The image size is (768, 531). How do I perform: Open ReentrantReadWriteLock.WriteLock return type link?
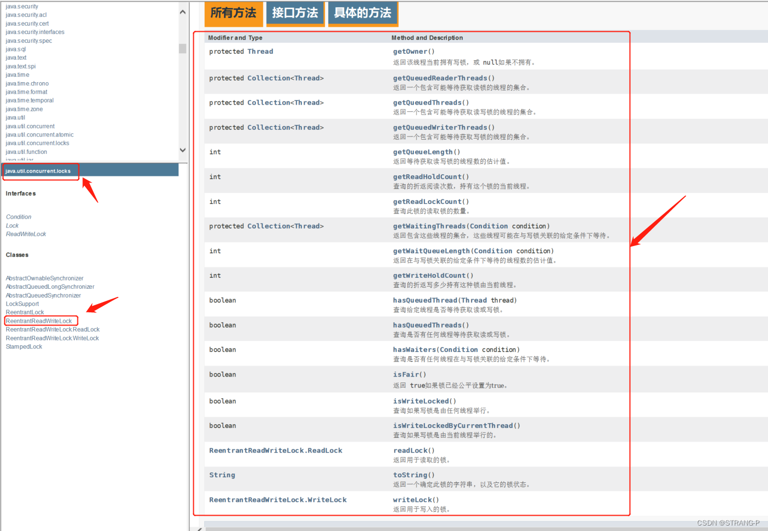pos(278,500)
